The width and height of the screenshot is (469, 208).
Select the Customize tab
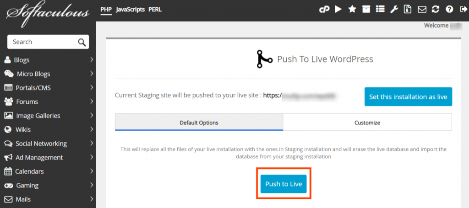[367, 123]
